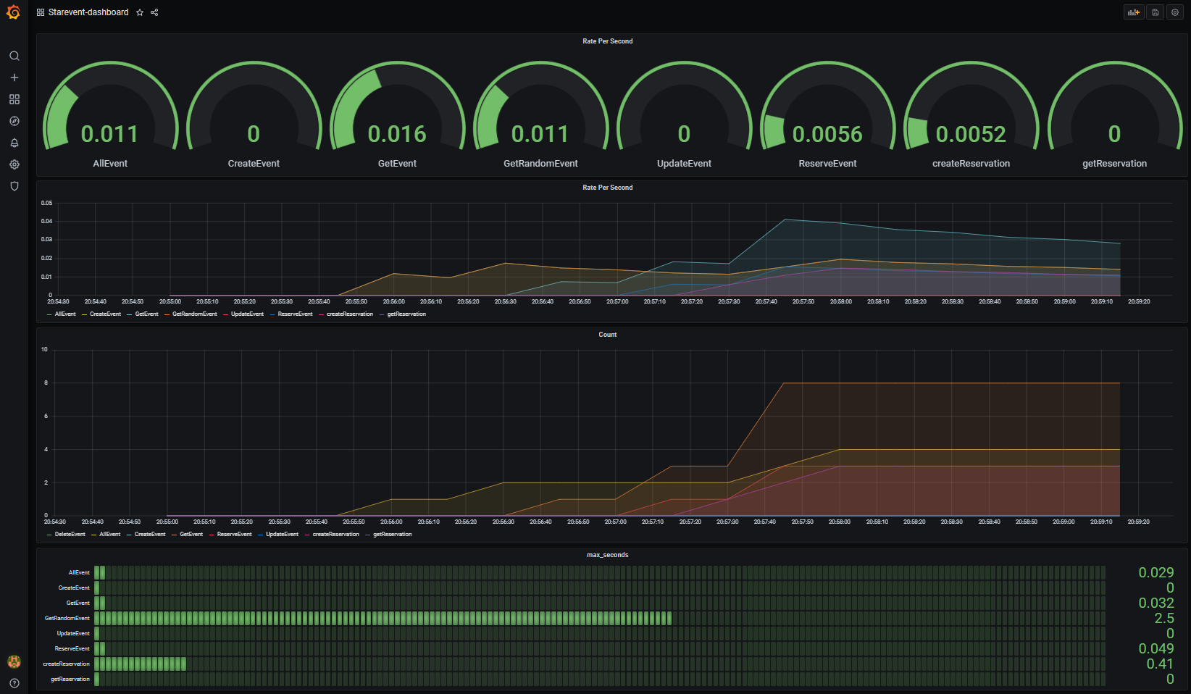
Task: Click the max_seconds value 2.5
Action: (1164, 618)
